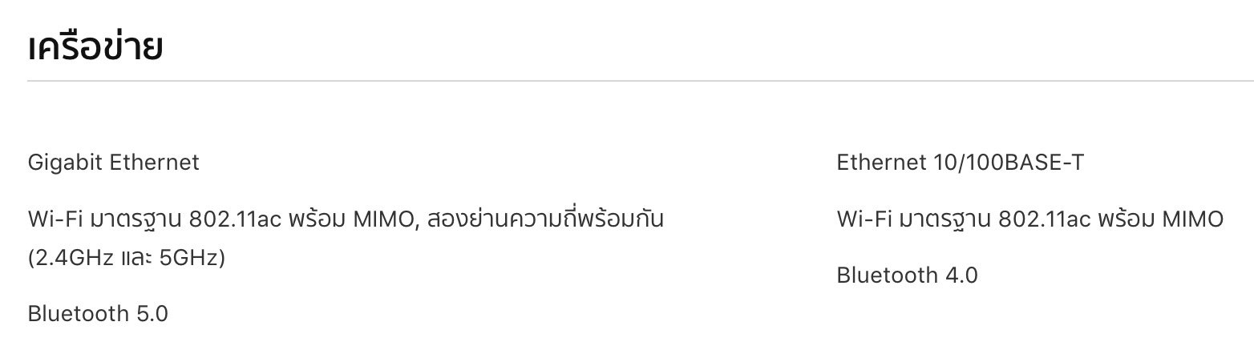Click the 10/100BASE-T text
1254x354 pixels.
point(1008,163)
